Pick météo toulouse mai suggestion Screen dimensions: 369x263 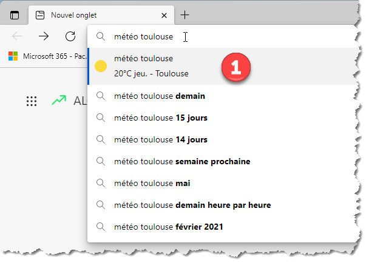click(x=152, y=183)
